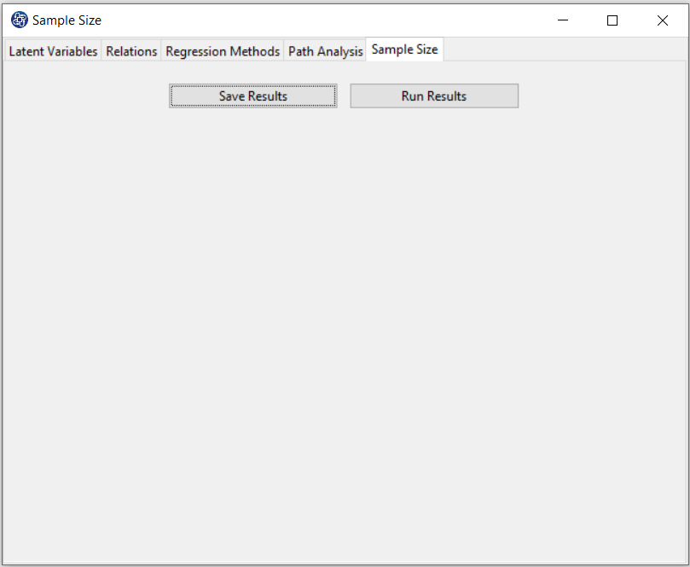Go to the Path Analysis tab
The width and height of the screenshot is (690, 567).
[x=325, y=51]
